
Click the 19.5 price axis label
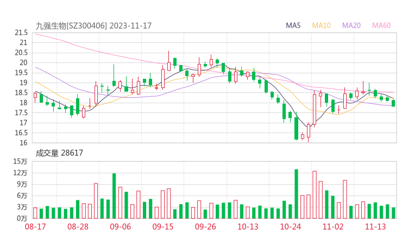click(21, 73)
